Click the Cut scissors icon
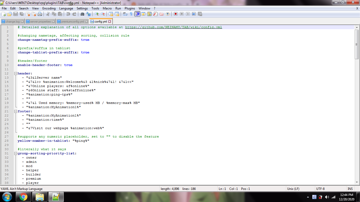 [48, 14]
